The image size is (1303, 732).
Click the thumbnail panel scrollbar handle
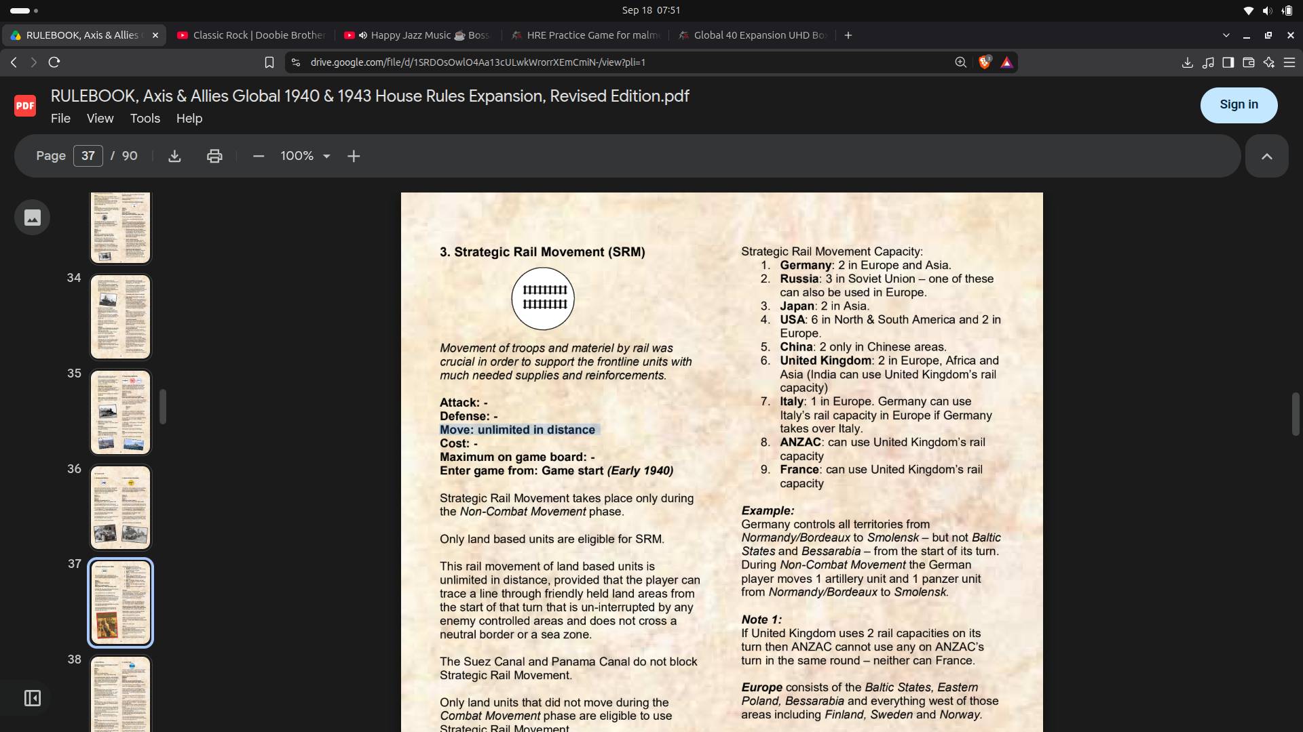coord(163,407)
